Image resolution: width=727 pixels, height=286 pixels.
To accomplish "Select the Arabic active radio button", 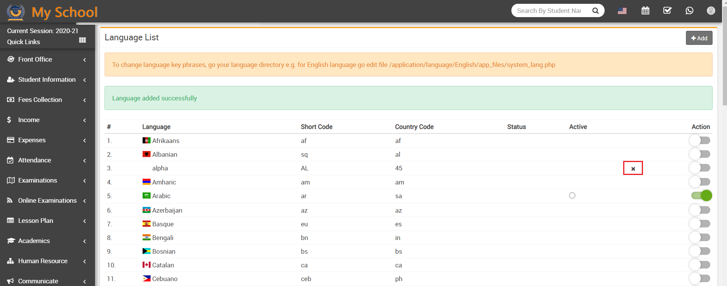I will point(572,195).
